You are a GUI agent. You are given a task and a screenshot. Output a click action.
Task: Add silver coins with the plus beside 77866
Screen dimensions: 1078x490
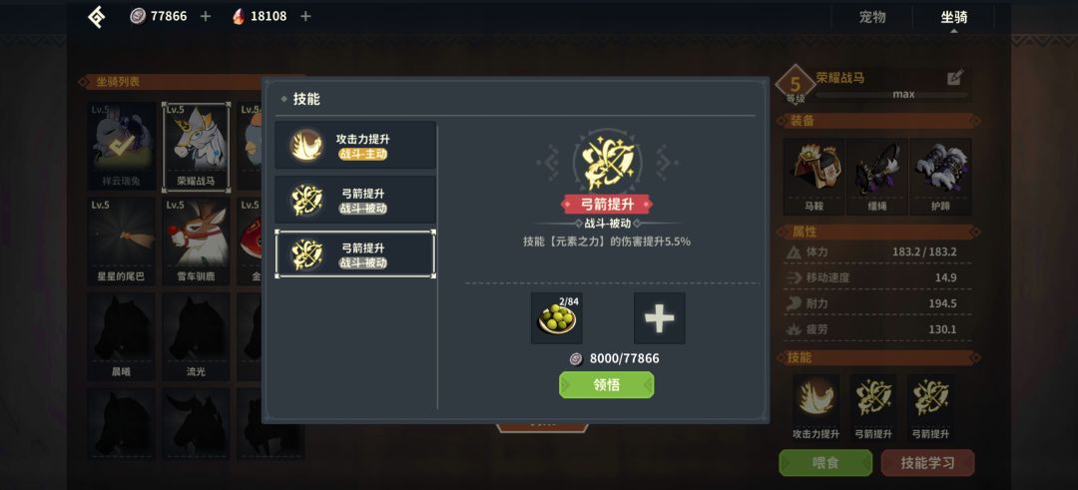click(x=205, y=16)
